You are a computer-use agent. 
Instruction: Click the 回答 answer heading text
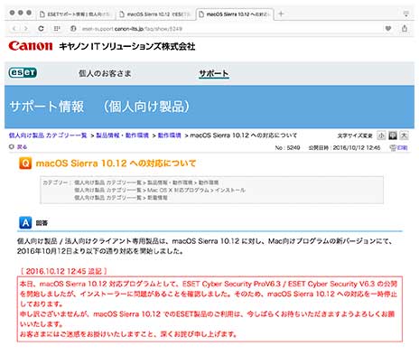click(x=42, y=223)
